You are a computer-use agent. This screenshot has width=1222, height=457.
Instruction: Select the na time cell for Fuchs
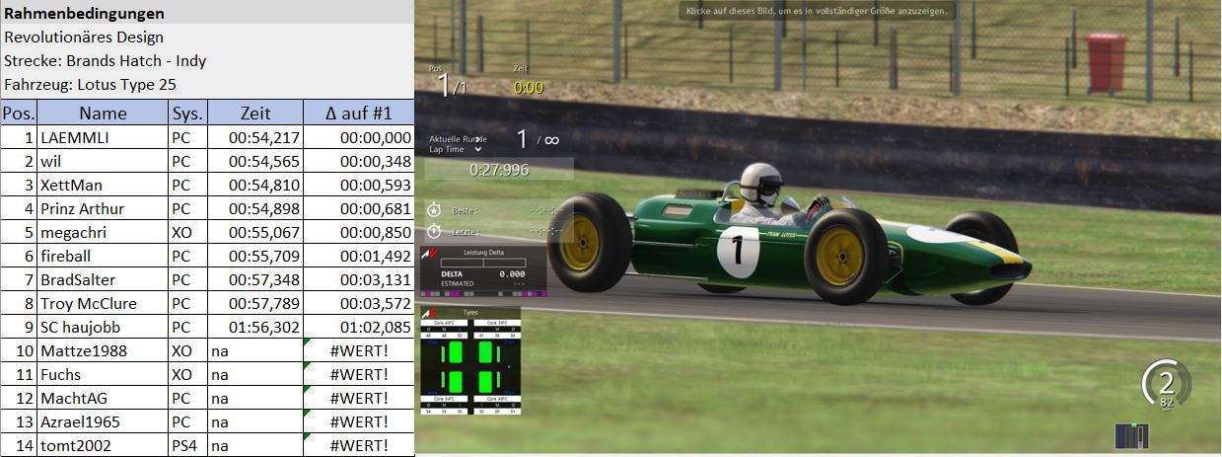(255, 374)
